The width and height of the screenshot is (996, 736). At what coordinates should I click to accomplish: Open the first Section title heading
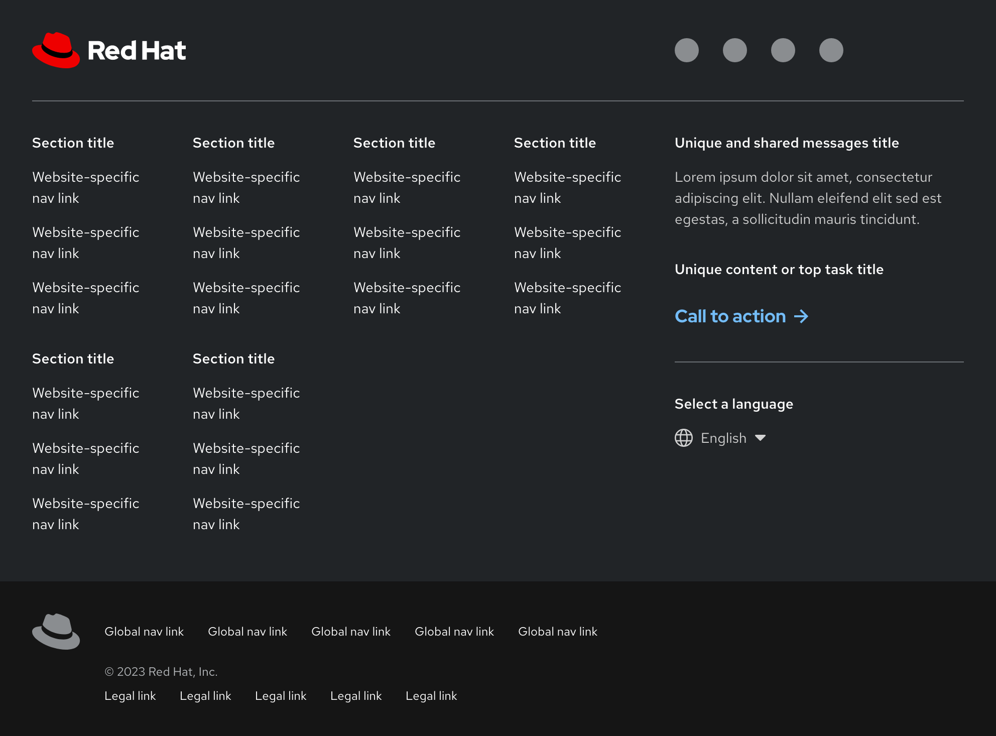point(73,143)
